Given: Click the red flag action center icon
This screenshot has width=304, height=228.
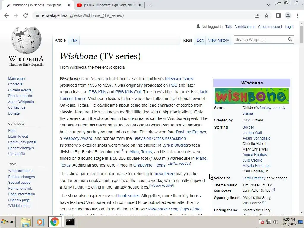Looking at the screenshot, I should [261, 221].
